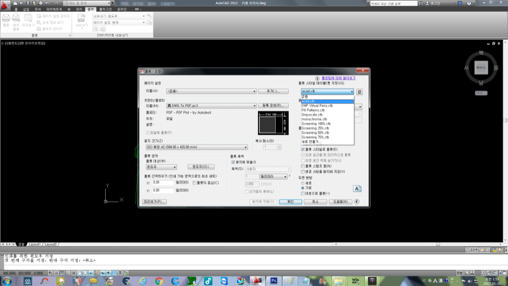
Task: Select the landscape orientation radio button
Action: point(303,188)
